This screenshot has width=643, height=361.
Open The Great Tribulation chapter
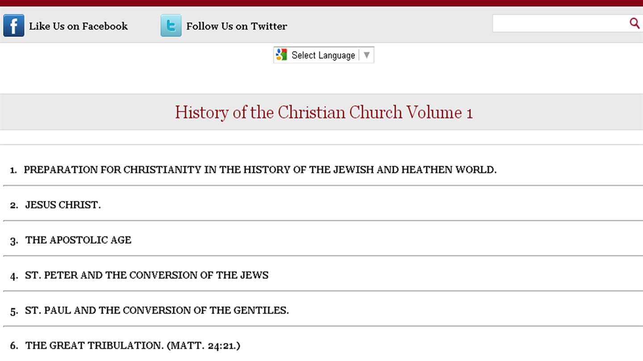point(133,345)
